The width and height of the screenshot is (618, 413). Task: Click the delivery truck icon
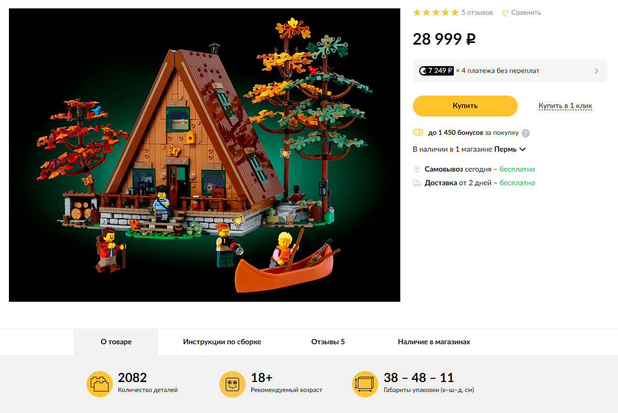[x=417, y=183]
